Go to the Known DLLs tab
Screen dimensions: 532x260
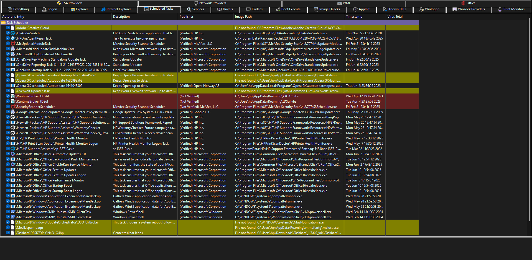click(x=395, y=9)
